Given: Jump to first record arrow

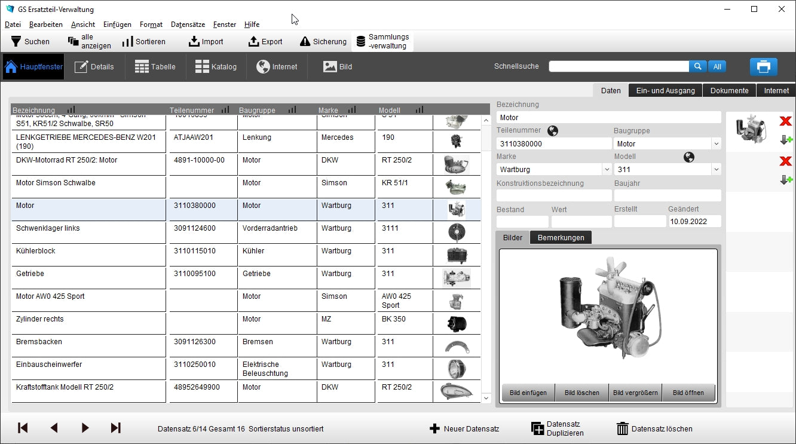Looking at the screenshot, I should click(x=23, y=428).
